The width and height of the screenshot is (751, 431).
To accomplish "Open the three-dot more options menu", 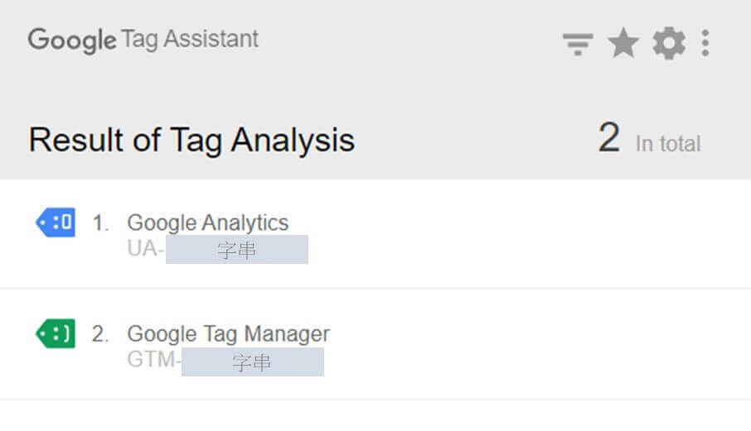I will (x=705, y=43).
